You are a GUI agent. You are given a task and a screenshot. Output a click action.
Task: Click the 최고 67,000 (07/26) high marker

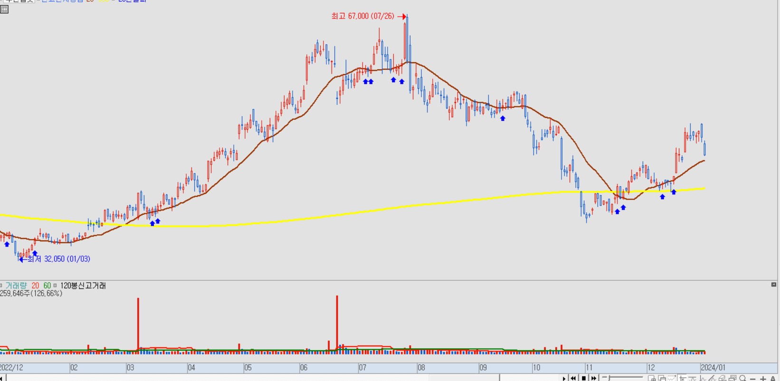tap(363, 16)
